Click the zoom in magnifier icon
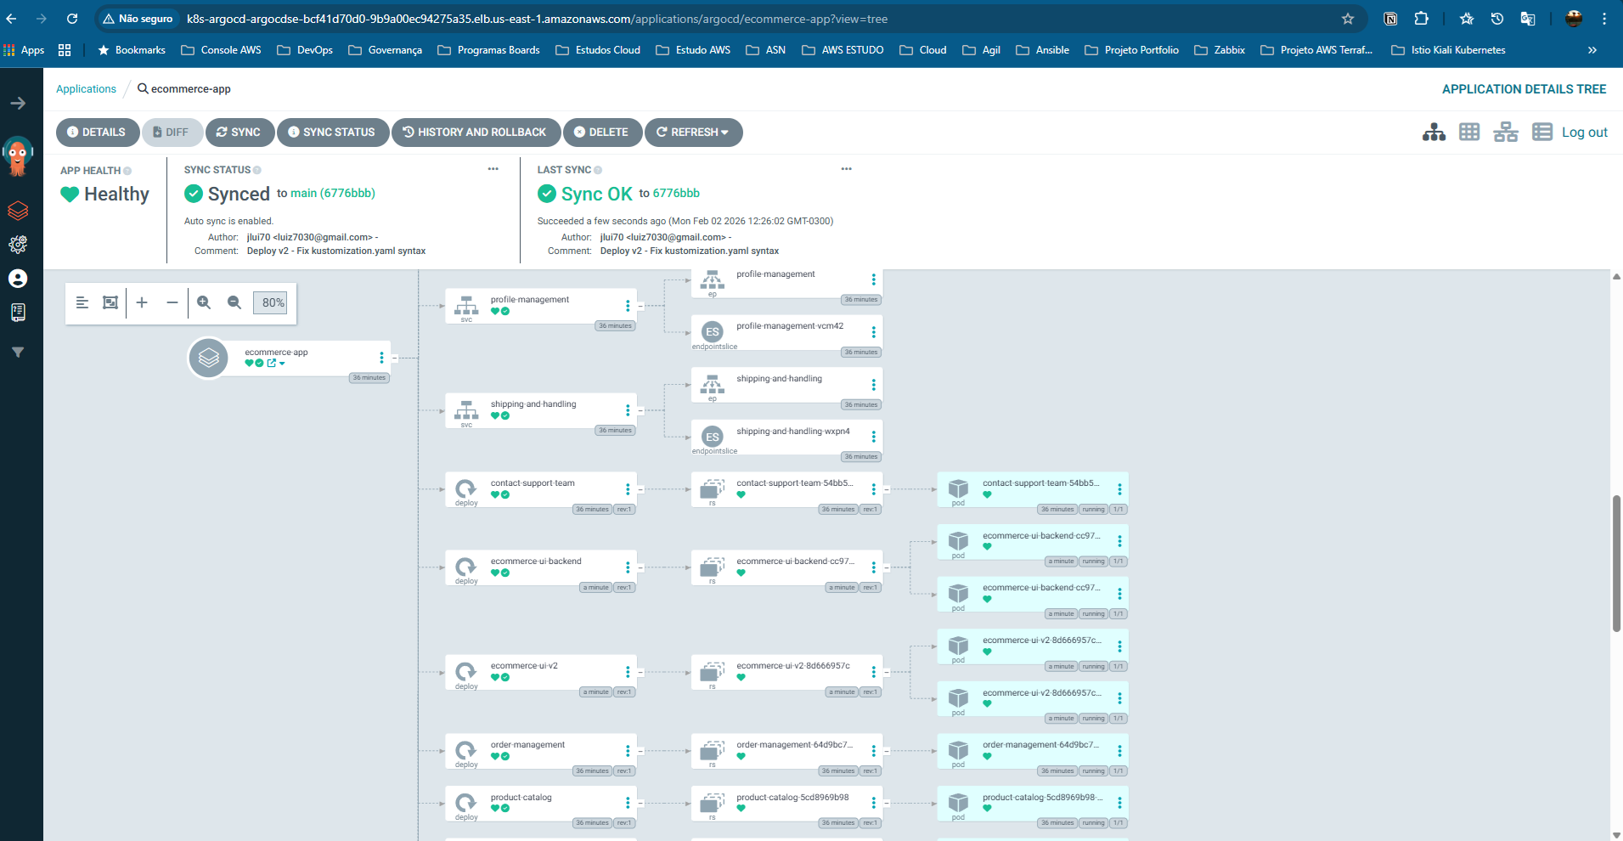Screen dimensions: 1623x841 click(204, 302)
